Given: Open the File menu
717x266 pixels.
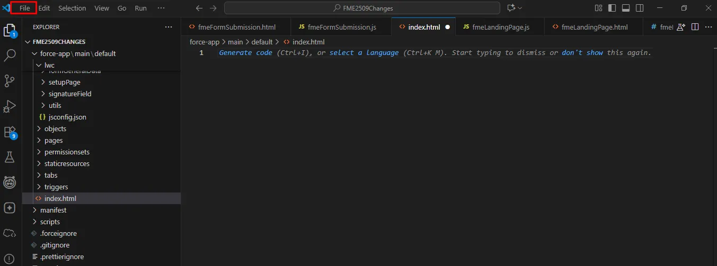Looking at the screenshot, I should point(24,8).
